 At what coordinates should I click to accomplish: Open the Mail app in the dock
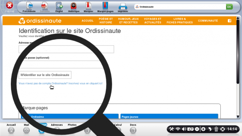[26, 129]
